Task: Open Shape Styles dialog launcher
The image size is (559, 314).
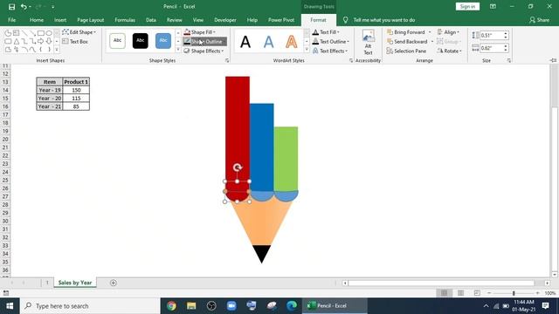Action: tap(227, 61)
